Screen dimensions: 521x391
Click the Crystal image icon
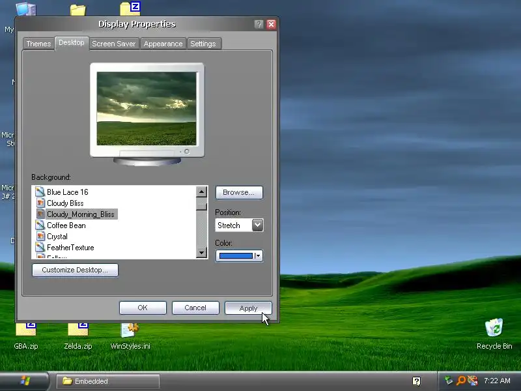(x=40, y=236)
